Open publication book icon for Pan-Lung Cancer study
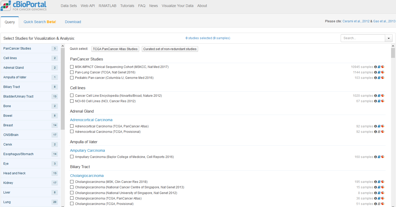 click(x=379, y=72)
